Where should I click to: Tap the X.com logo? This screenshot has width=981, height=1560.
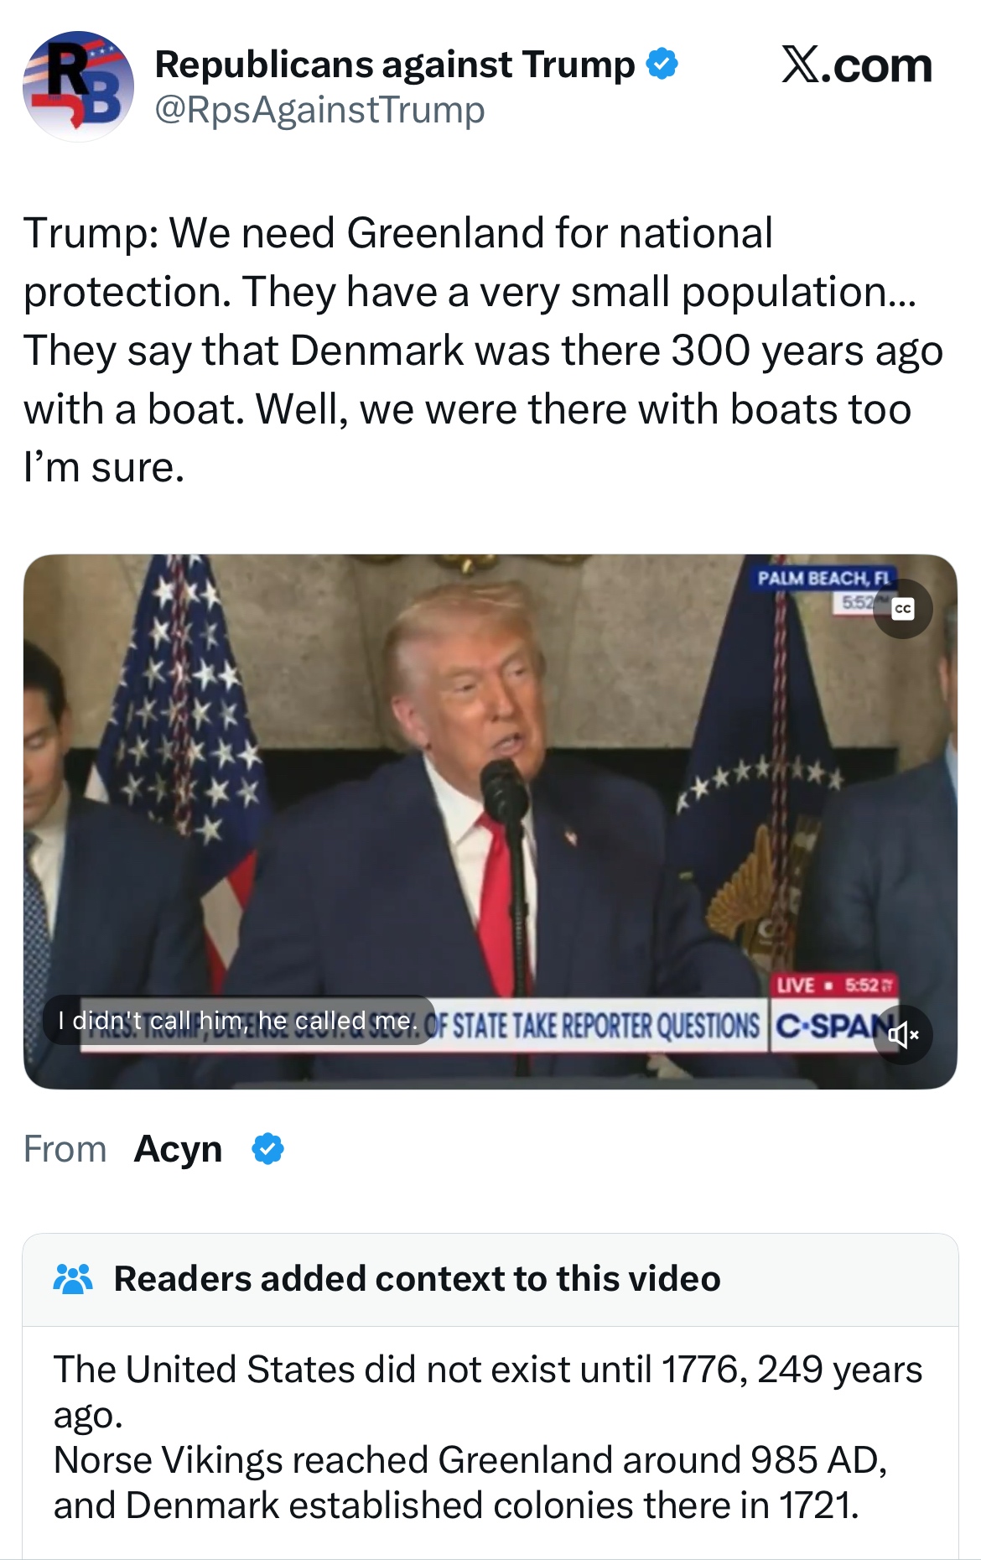click(856, 66)
